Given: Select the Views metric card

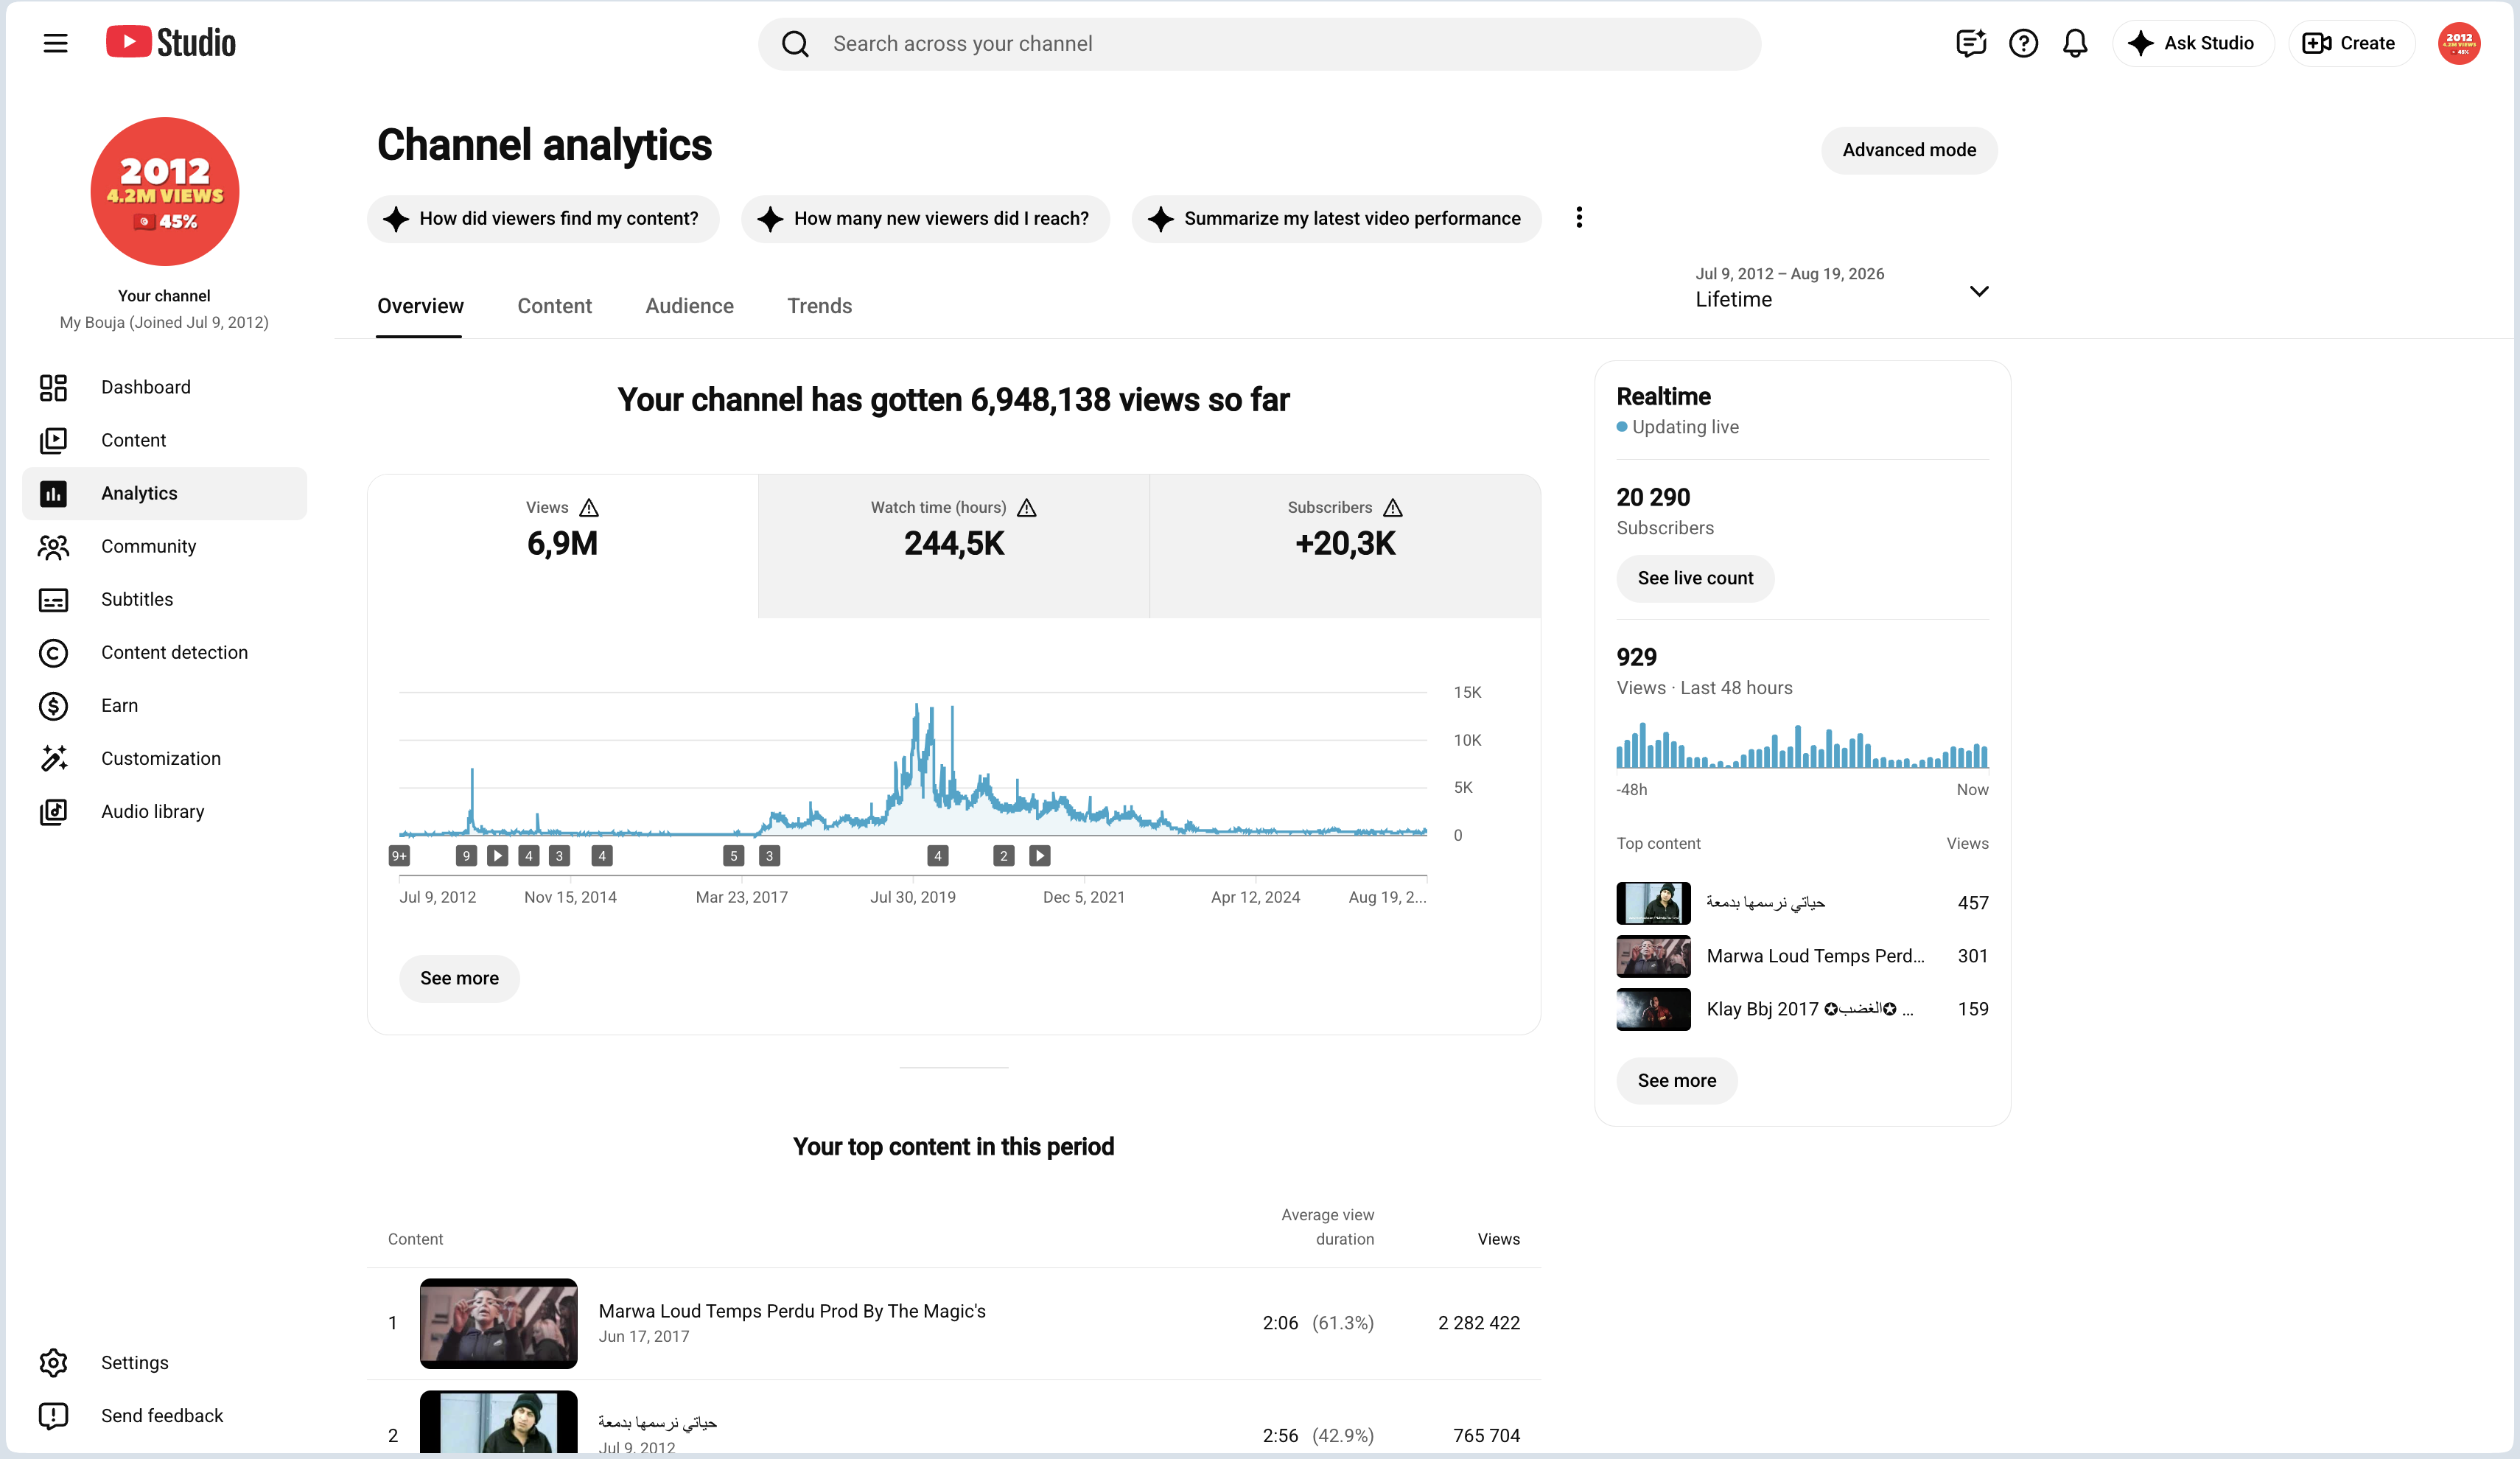Looking at the screenshot, I should click(x=563, y=546).
